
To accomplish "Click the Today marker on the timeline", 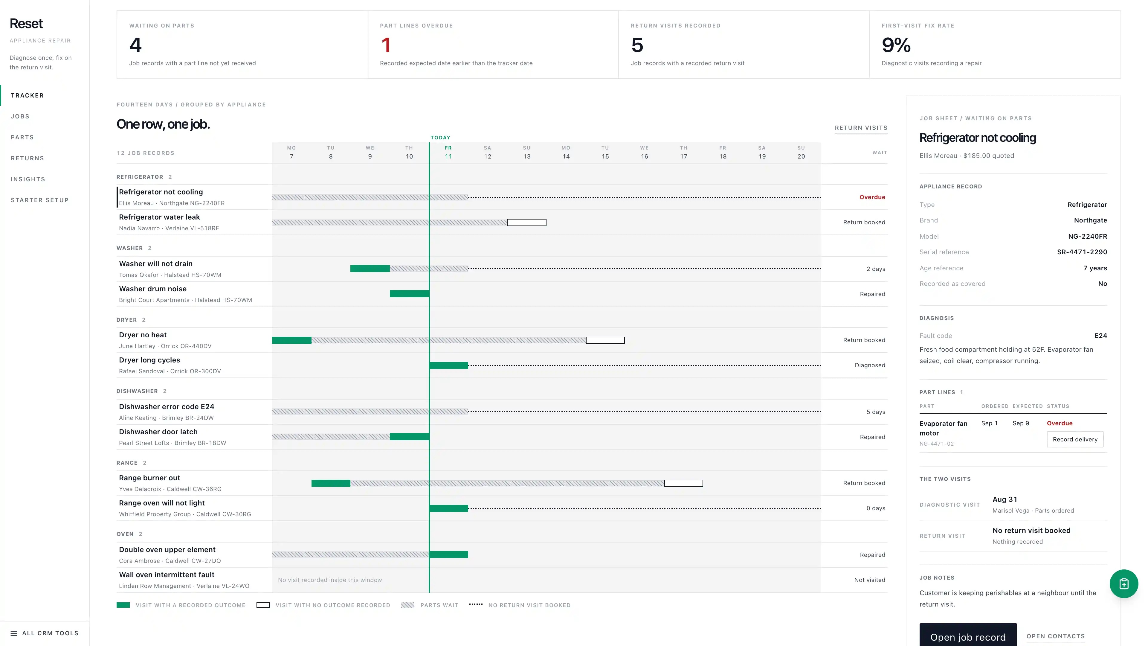I will point(440,138).
